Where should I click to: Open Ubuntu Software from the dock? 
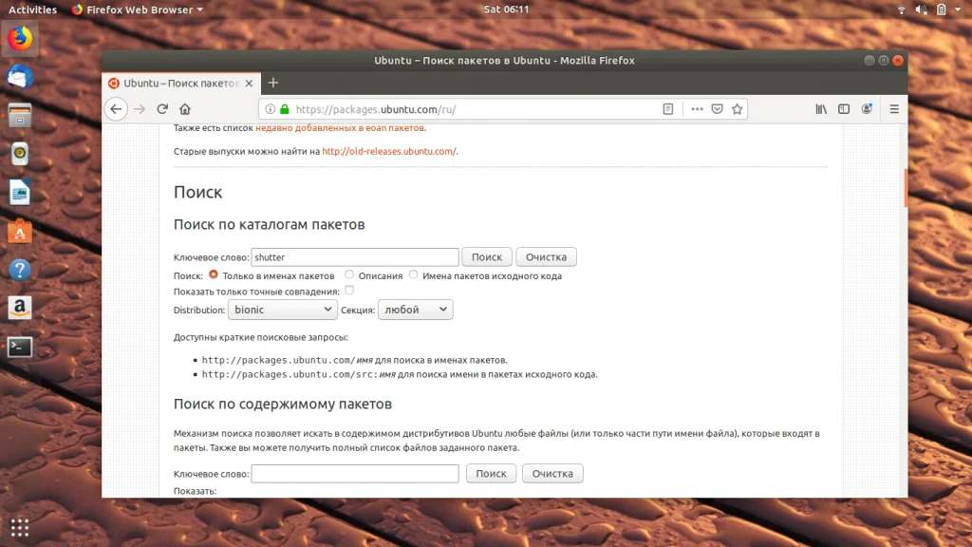(x=20, y=232)
